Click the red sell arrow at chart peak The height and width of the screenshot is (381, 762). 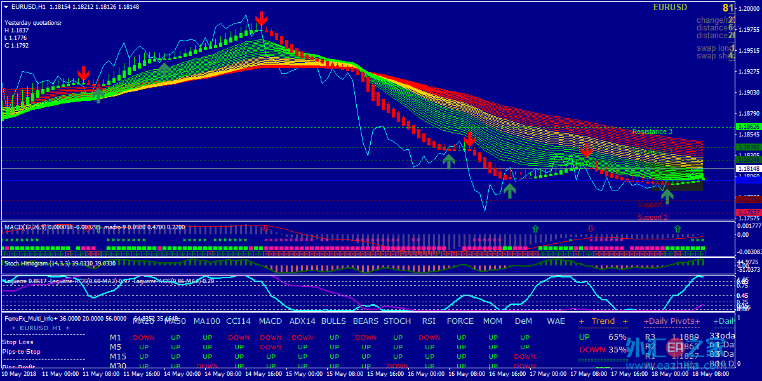260,19
